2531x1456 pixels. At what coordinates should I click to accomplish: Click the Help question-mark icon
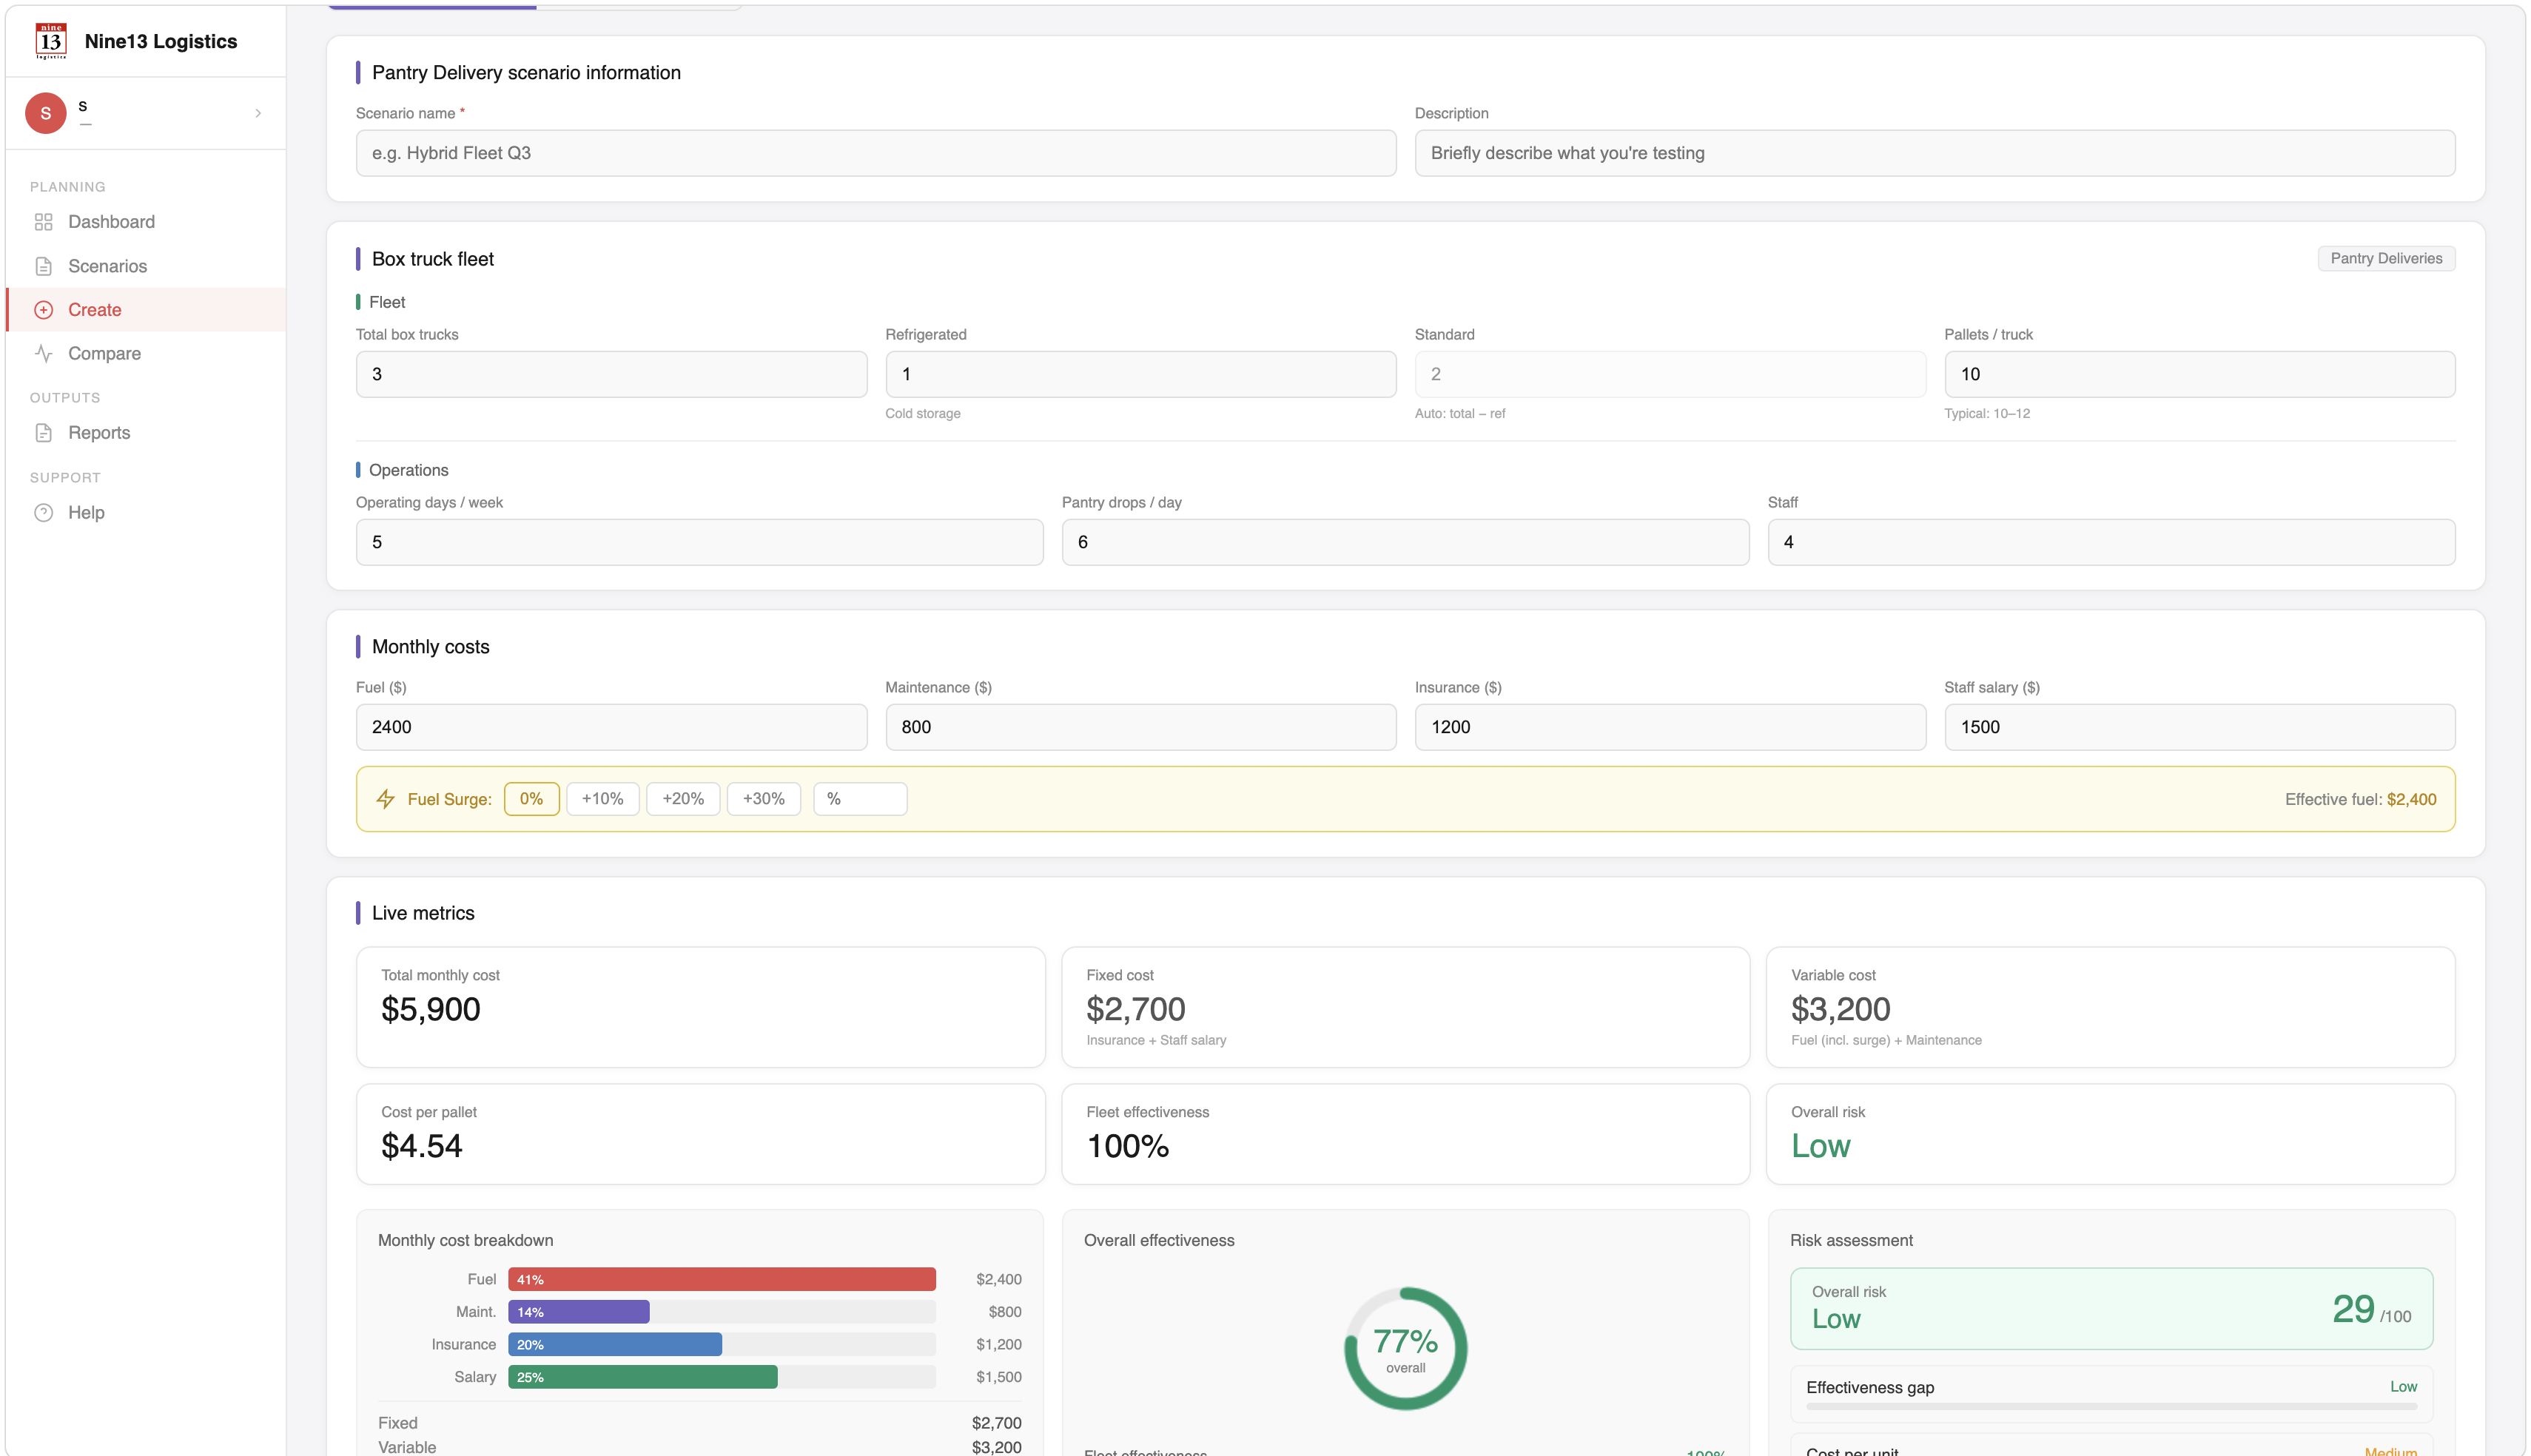coord(43,512)
